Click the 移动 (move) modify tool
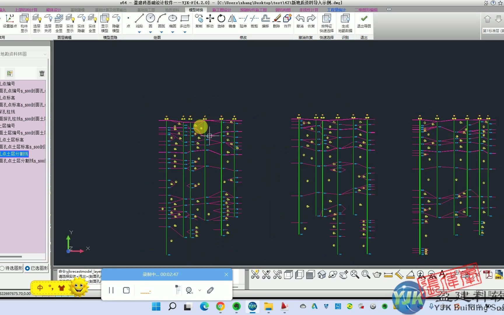Image resolution: width=504 pixels, height=315 pixels. click(210, 21)
